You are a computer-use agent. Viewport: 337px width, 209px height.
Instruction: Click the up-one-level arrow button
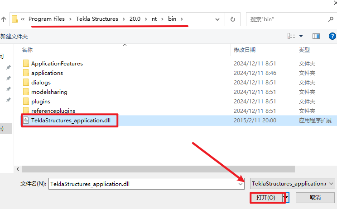click(x=4, y=19)
